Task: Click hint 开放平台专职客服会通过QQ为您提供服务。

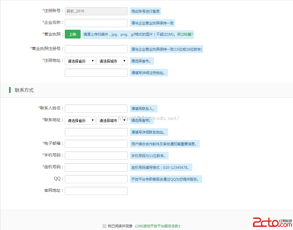Action: [x=166, y=179]
